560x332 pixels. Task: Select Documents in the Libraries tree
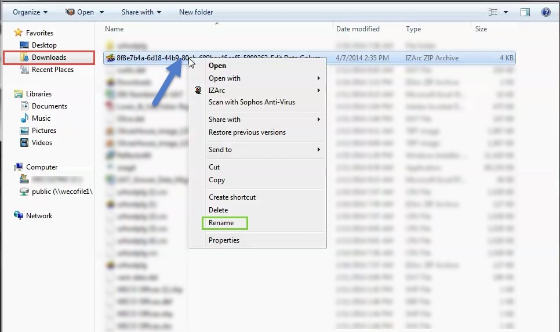(x=50, y=106)
